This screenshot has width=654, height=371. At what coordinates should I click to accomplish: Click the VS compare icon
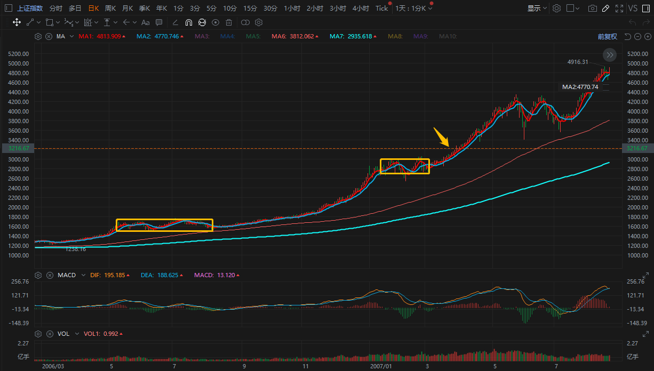[x=633, y=9]
